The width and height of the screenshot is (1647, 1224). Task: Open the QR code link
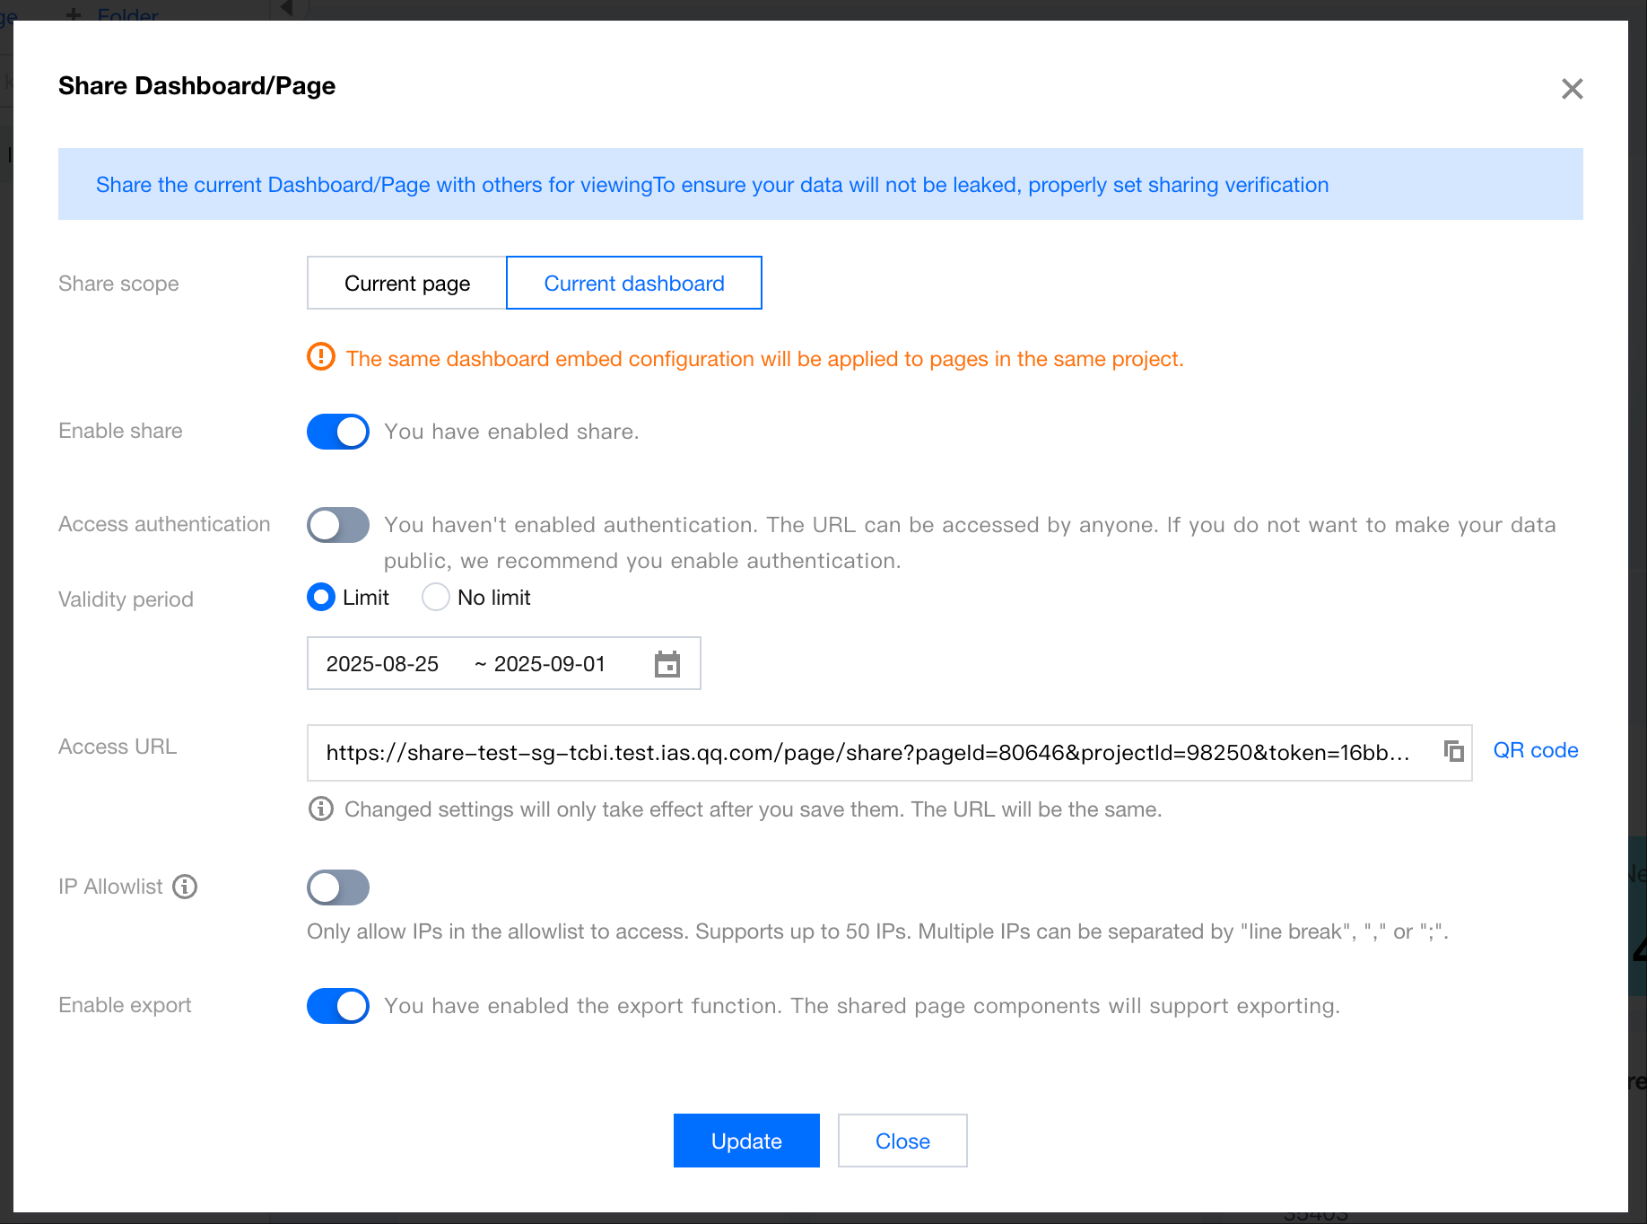pyautogui.click(x=1535, y=750)
